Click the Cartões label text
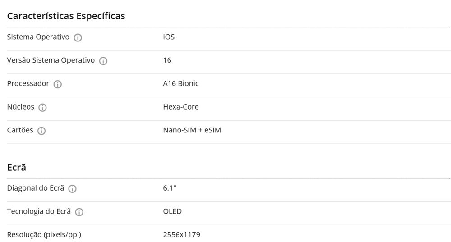The width and height of the screenshot is (451, 242). tap(20, 130)
